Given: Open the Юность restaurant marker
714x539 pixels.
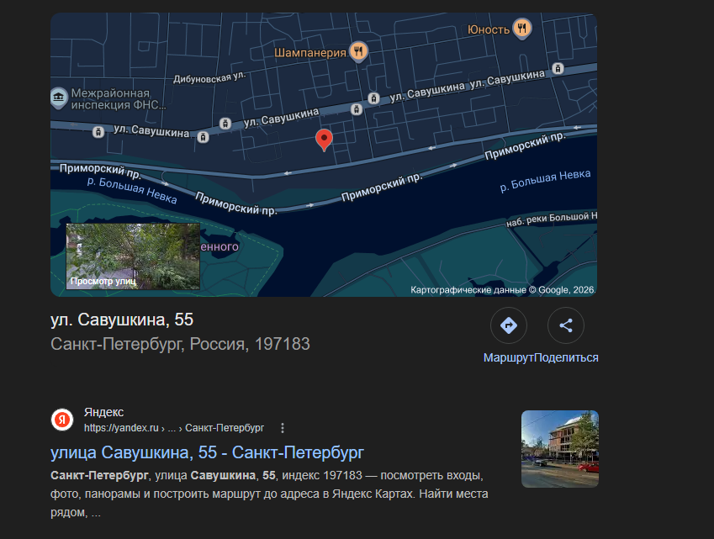Looking at the screenshot, I should (x=522, y=29).
